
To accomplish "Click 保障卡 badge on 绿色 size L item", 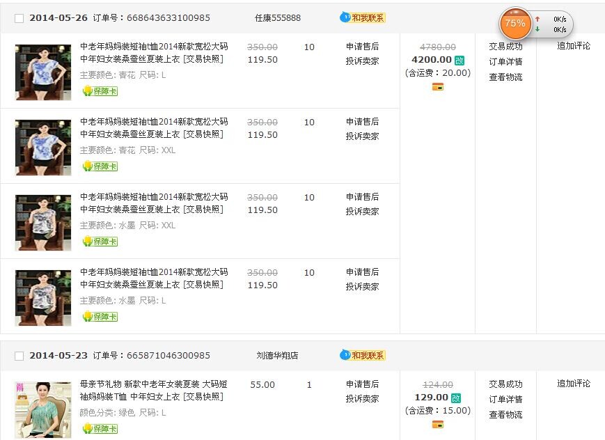I will (100, 428).
